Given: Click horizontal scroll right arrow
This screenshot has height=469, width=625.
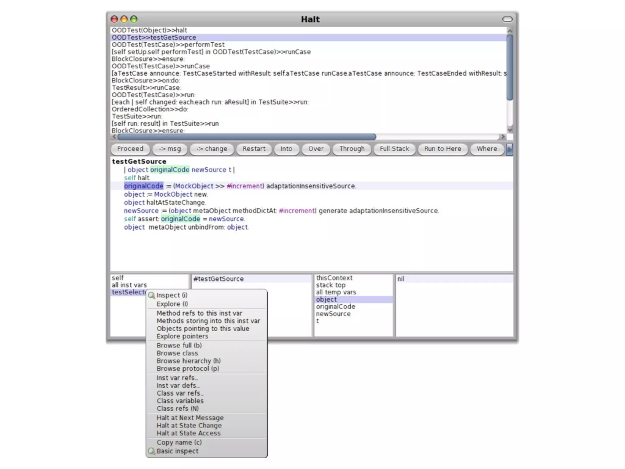Looking at the screenshot, I should point(503,137).
